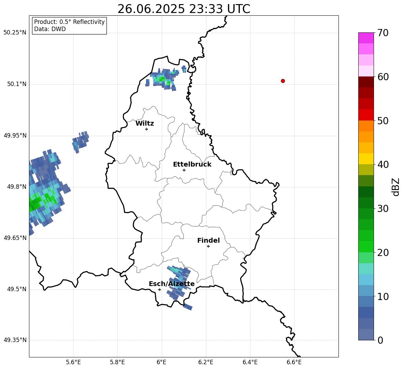
Task: Click the colorbar tick label 20
Action: coord(383,253)
